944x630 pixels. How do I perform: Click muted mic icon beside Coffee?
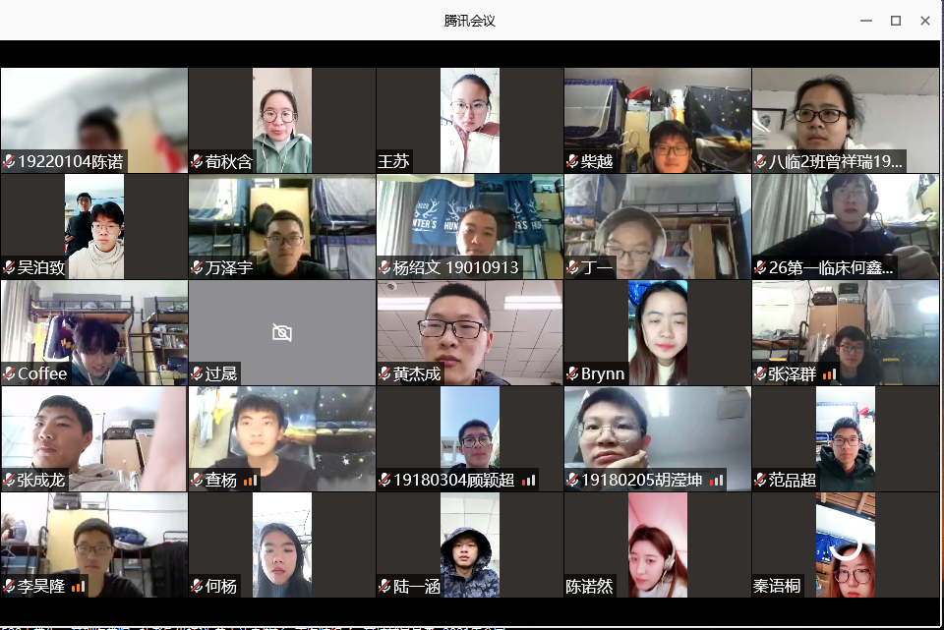(x=9, y=373)
